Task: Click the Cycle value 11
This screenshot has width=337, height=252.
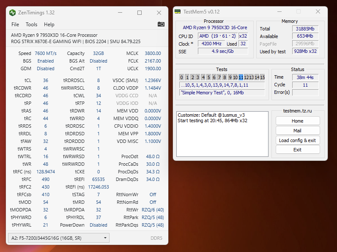Action: click(x=305, y=85)
